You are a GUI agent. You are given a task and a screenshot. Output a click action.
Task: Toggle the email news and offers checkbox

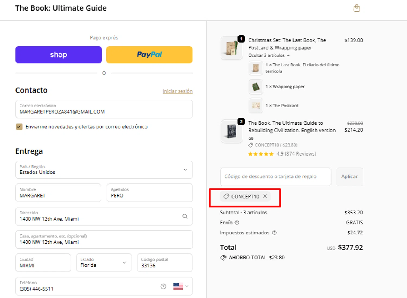[x=19, y=127]
